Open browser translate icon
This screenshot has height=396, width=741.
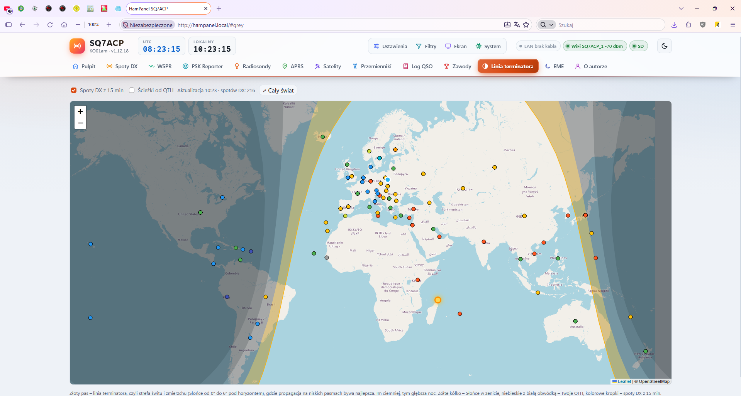coord(517,25)
